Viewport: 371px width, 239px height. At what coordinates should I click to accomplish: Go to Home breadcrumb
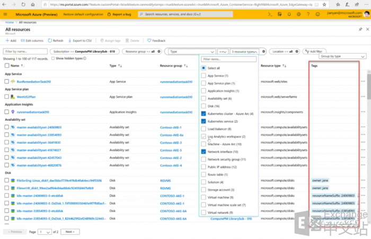[x=9, y=23]
